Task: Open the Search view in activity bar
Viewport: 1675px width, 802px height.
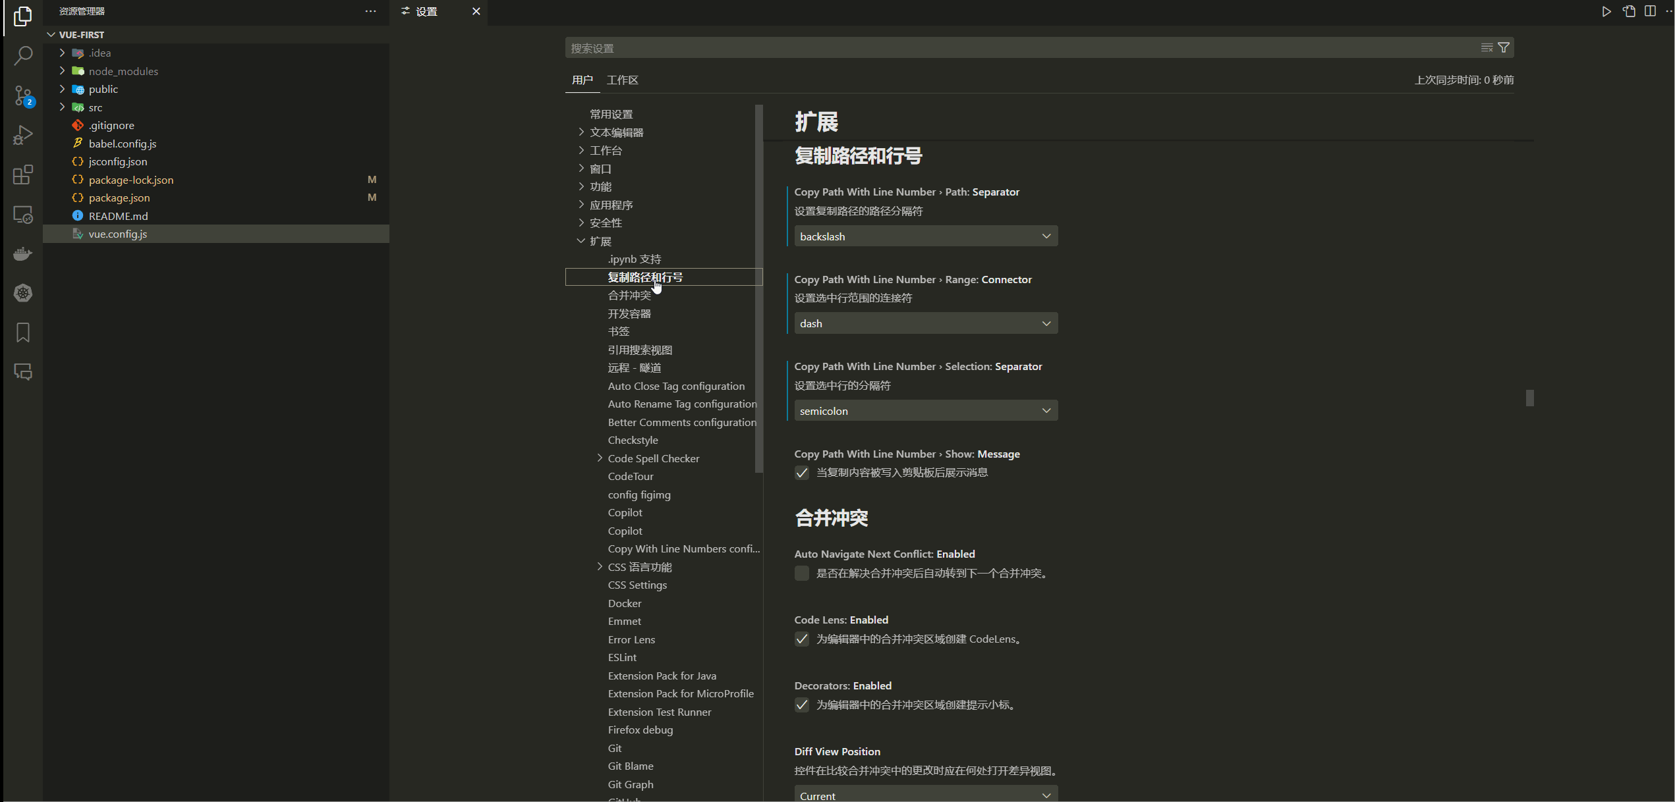Action: point(23,56)
